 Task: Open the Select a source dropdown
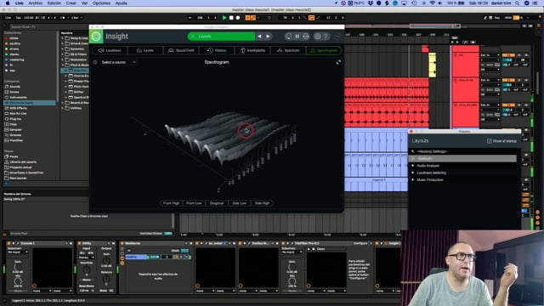click(118, 62)
